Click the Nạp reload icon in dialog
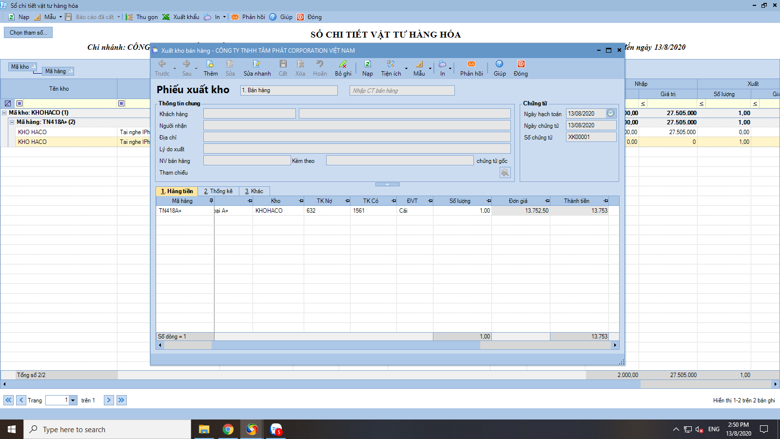Image resolution: width=780 pixels, height=439 pixels. click(x=368, y=64)
